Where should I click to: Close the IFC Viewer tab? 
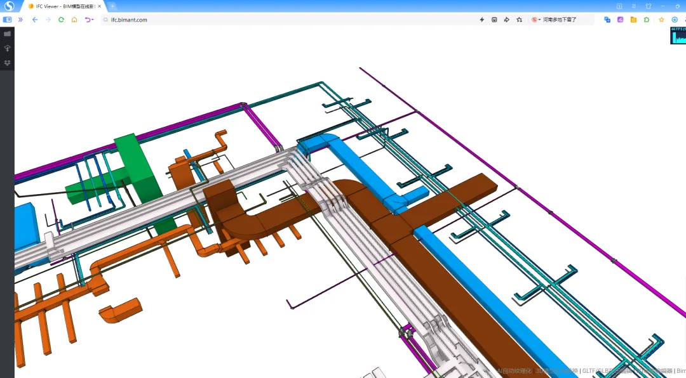99,6
